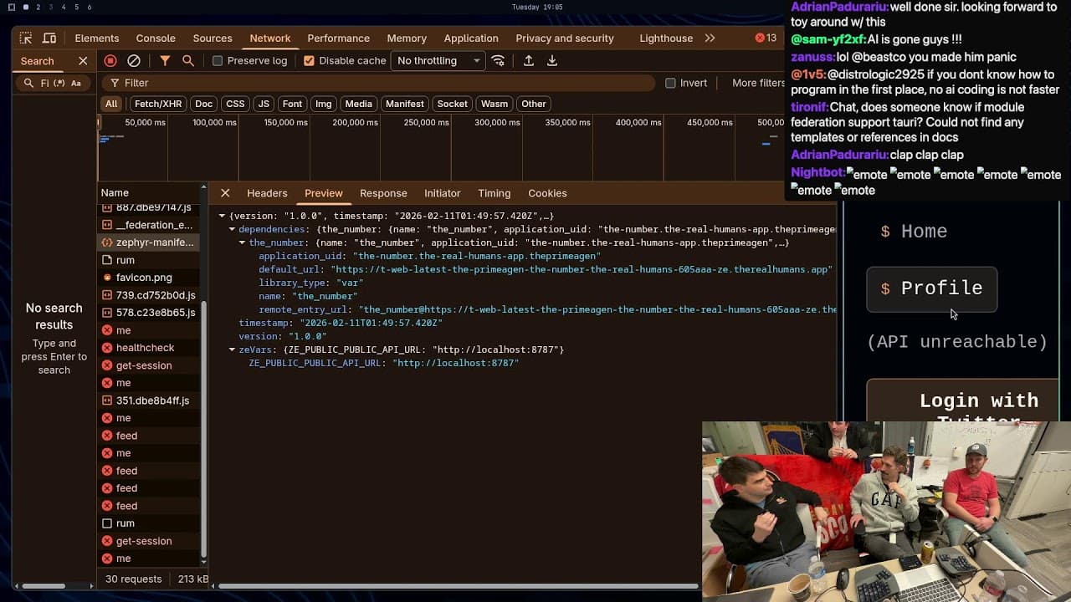This screenshot has height=602, width=1071.
Task: Filter requests by Manifest type
Action: (405, 104)
